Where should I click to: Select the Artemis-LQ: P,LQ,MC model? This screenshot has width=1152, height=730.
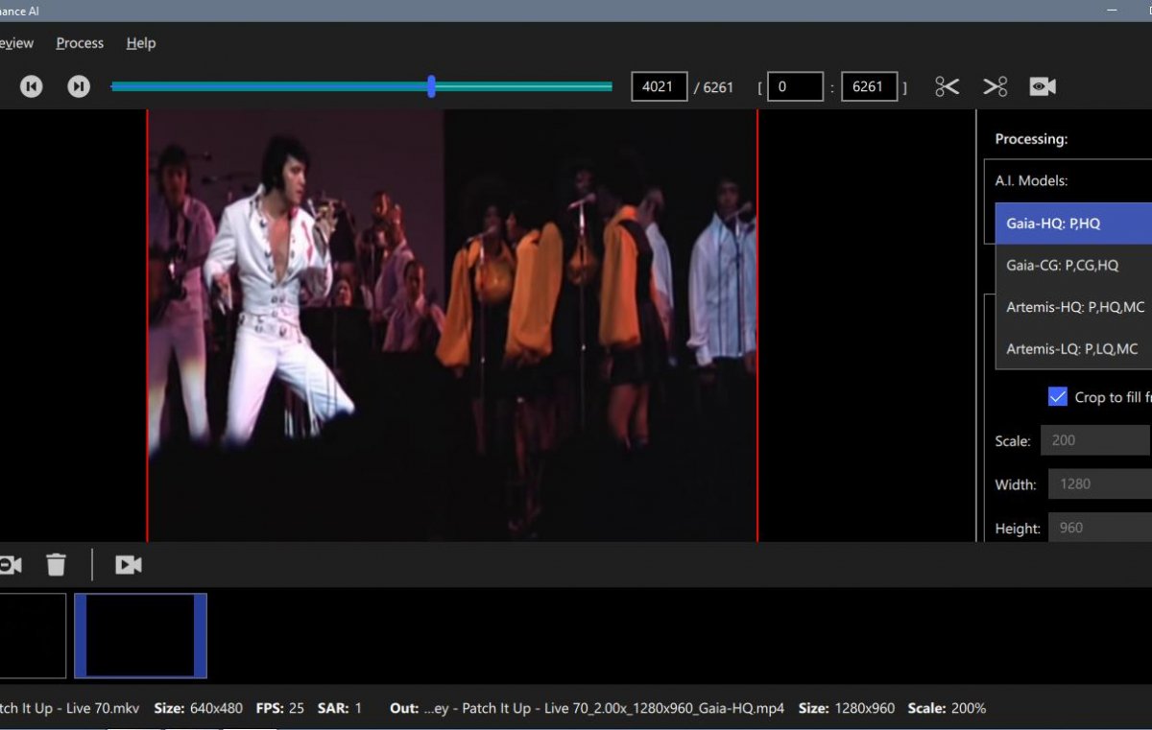click(x=1073, y=348)
